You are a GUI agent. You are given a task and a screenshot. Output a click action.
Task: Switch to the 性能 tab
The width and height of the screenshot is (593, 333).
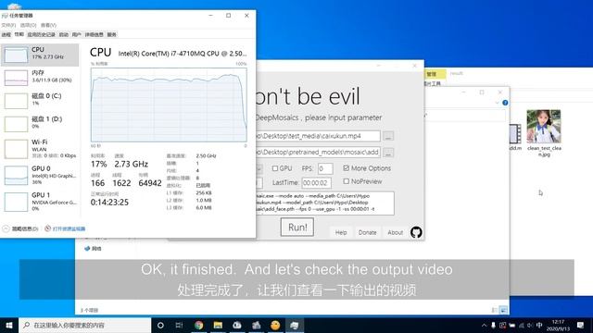[19, 34]
